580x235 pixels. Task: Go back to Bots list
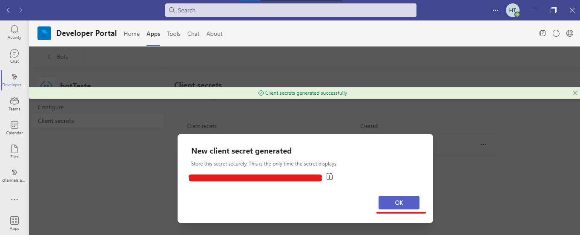[57, 57]
